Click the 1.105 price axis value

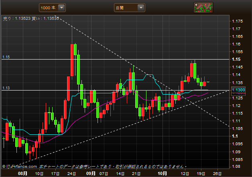[x=237, y=128]
